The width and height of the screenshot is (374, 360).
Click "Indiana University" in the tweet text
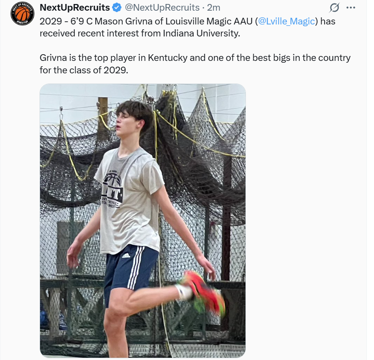pos(201,33)
